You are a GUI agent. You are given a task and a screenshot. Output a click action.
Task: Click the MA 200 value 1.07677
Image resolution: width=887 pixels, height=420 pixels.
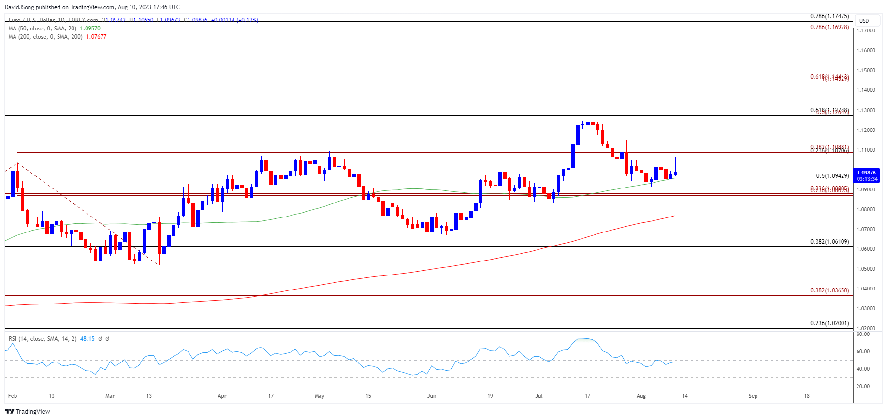(x=96, y=37)
